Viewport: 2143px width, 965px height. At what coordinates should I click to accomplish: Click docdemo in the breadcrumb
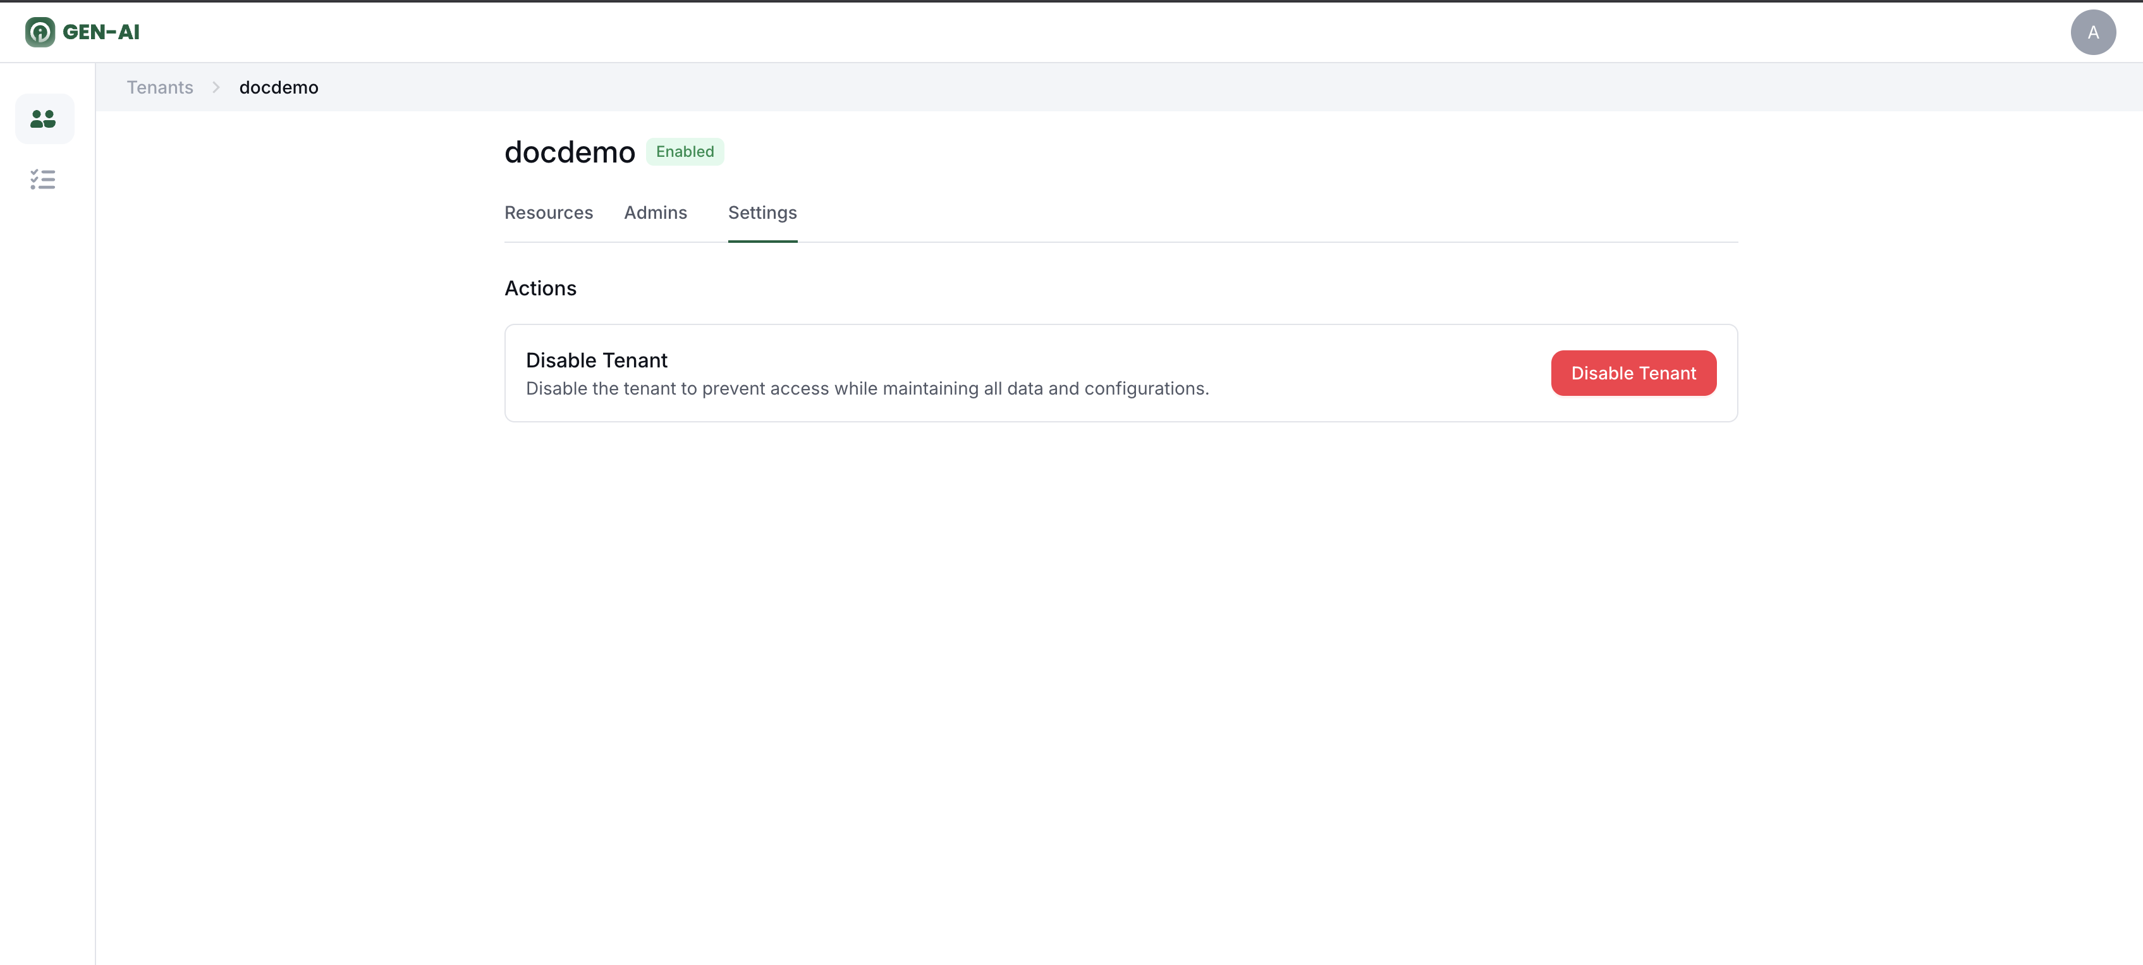[x=279, y=87]
